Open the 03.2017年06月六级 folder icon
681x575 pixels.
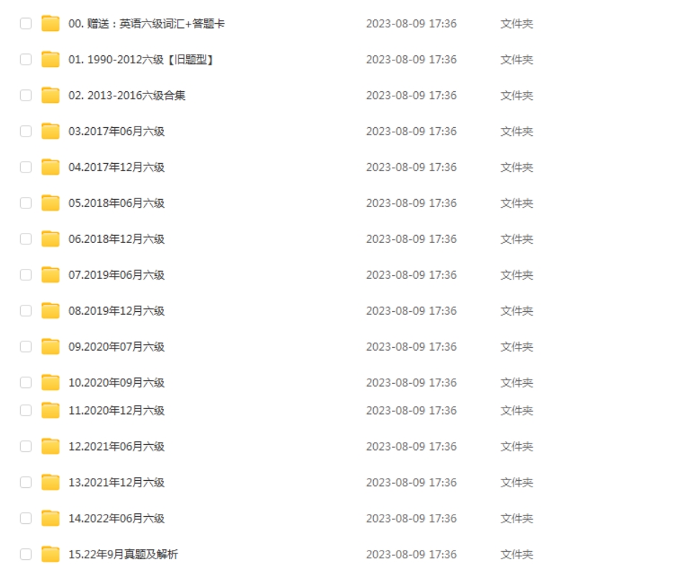tap(50, 131)
